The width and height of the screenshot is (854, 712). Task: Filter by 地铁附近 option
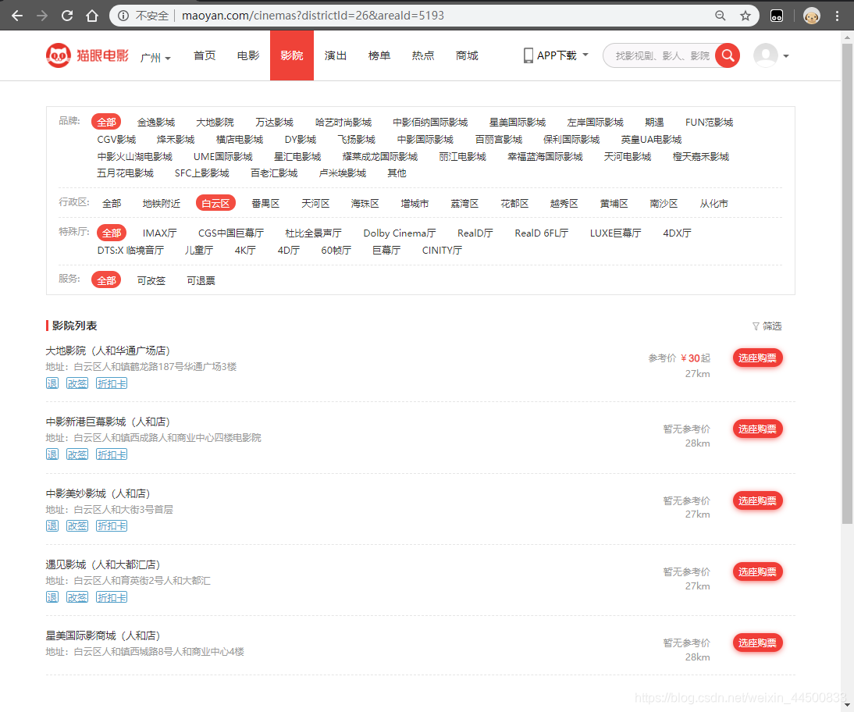[x=162, y=203]
